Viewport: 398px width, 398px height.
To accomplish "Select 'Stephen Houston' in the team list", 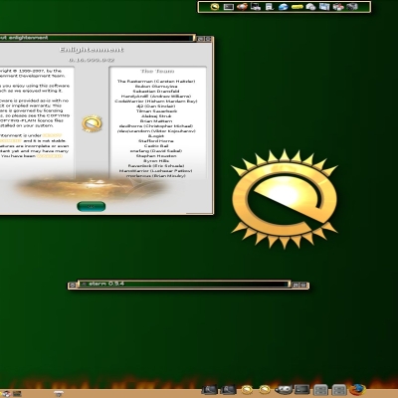I will coord(156,156).
